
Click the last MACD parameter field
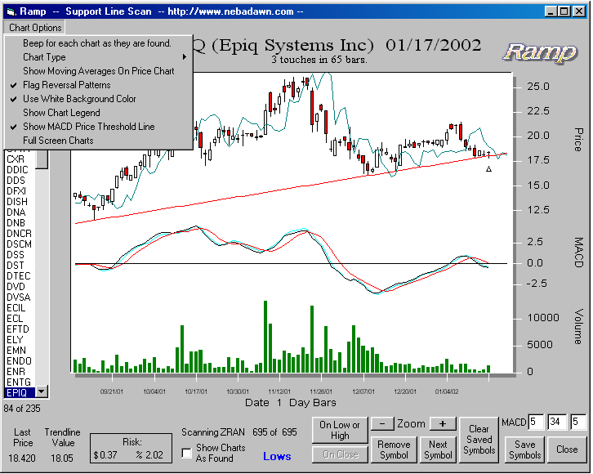click(578, 422)
